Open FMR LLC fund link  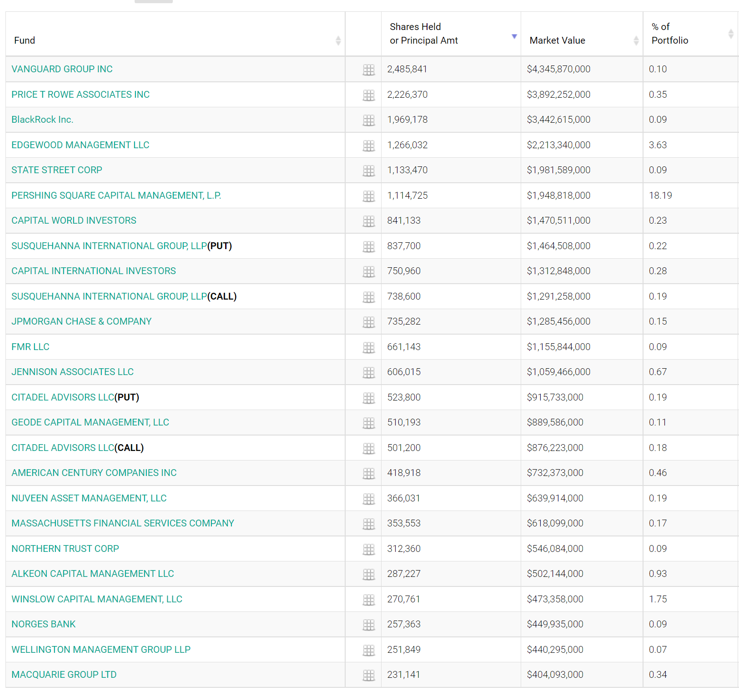pyautogui.click(x=30, y=347)
